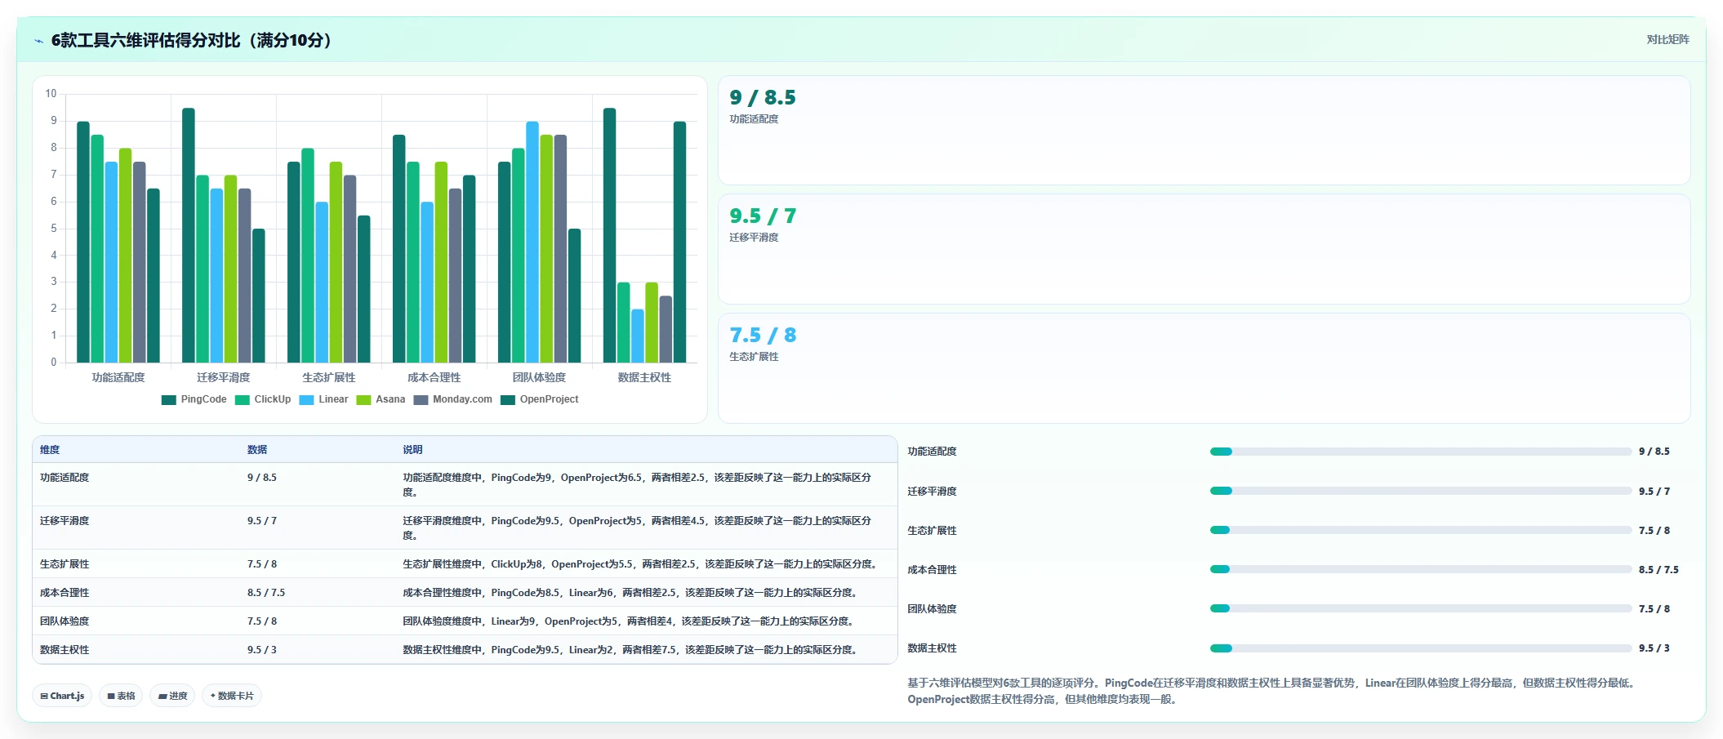
Task: Toggle the PingCode legend item
Action: (x=194, y=399)
